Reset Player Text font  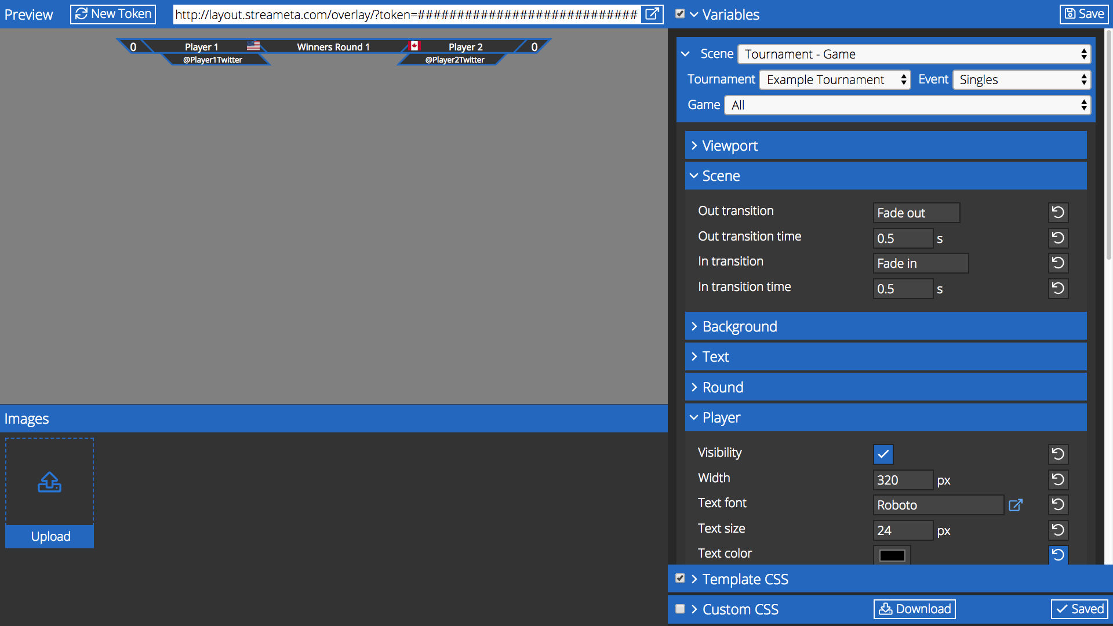coord(1058,505)
